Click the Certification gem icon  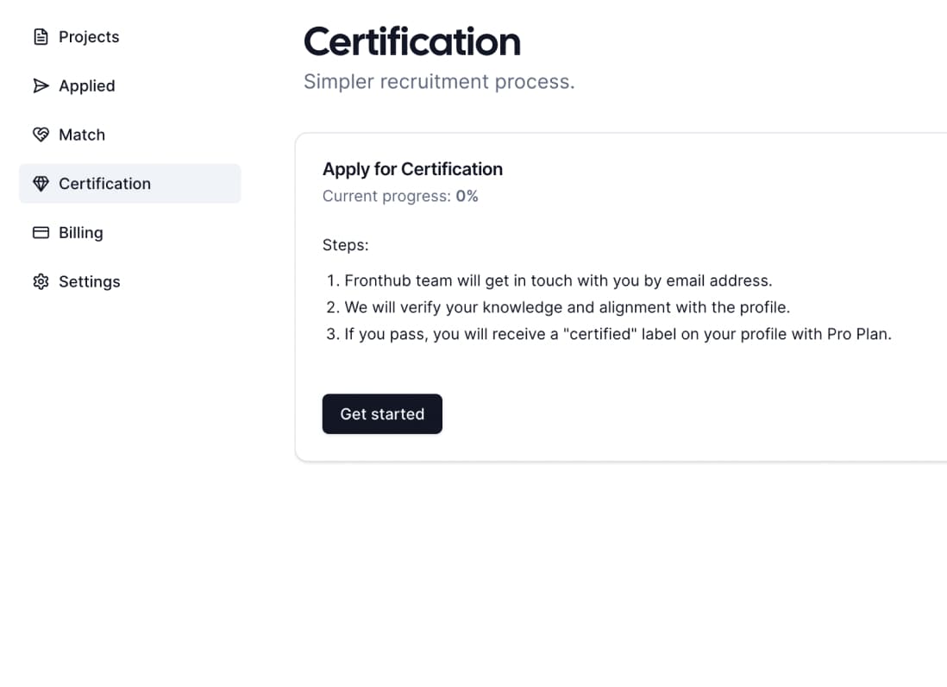click(x=41, y=183)
